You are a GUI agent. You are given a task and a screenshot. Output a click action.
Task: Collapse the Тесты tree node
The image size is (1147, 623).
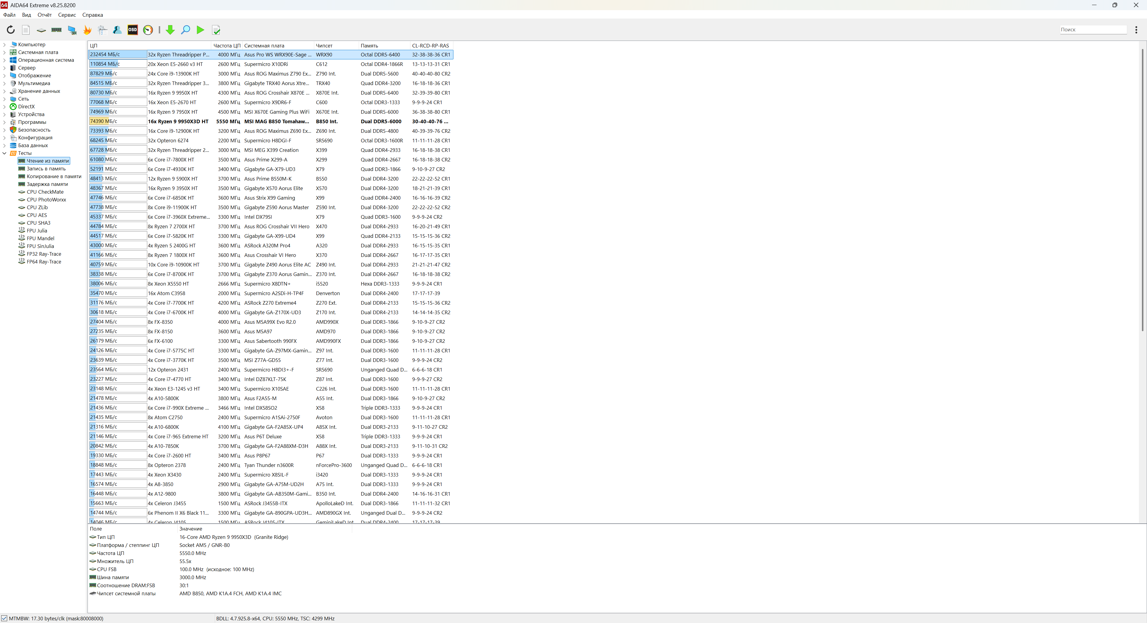pyautogui.click(x=4, y=153)
